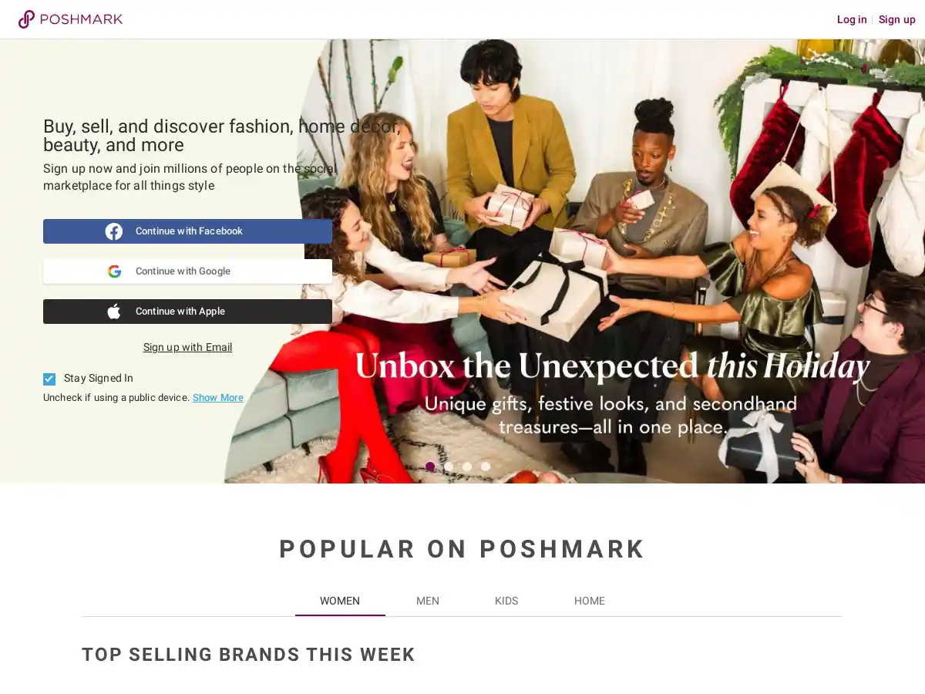This screenshot has width=925, height=694.
Task: Select the third carousel dot
Action: click(467, 466)
